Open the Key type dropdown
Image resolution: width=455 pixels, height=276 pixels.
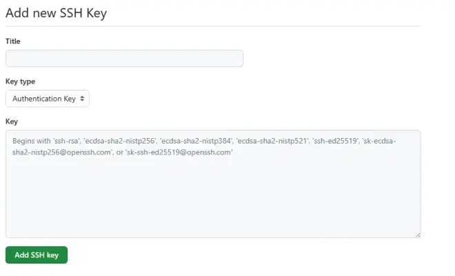coord(48,99)
